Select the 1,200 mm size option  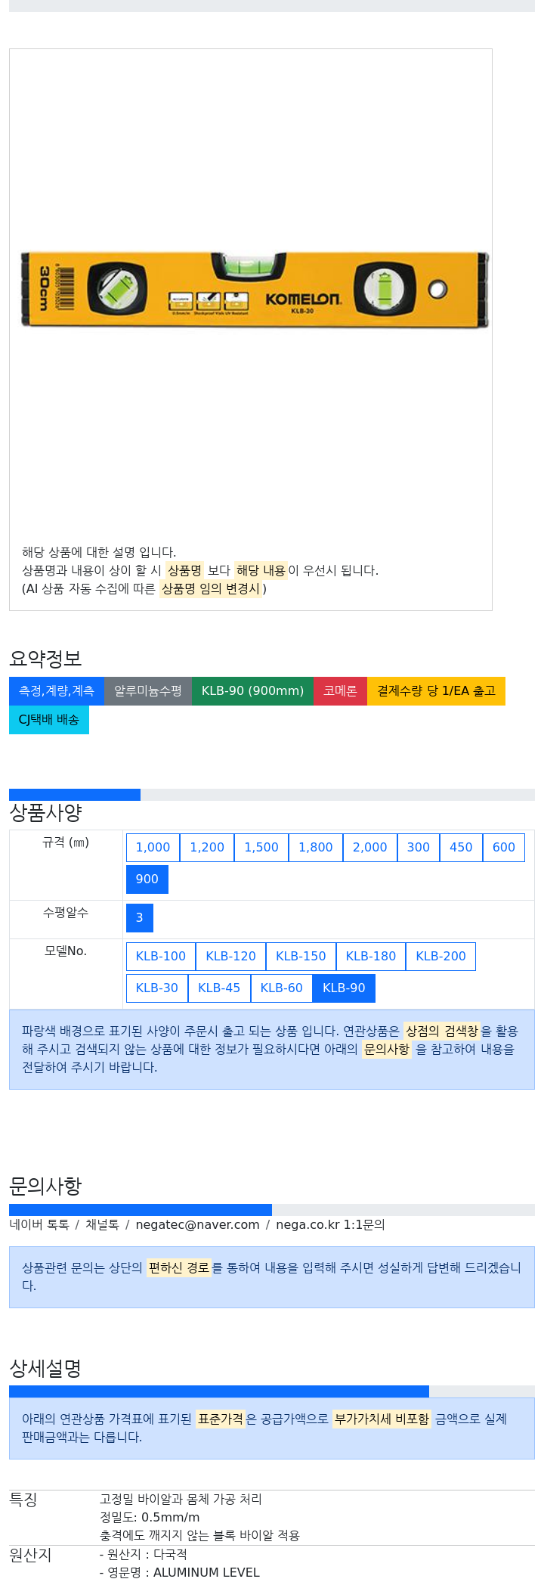[x=207, y=848]
